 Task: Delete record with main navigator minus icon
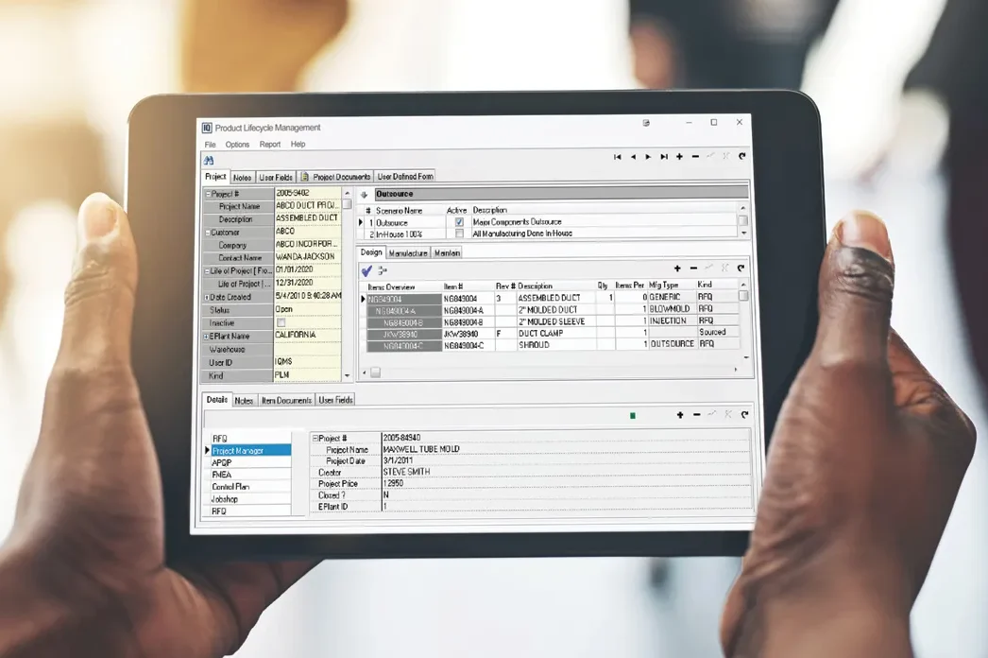(695, 156)
